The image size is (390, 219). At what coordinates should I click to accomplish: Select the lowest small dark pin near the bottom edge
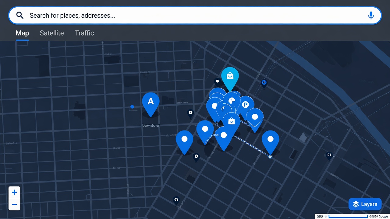click(176, 200)
